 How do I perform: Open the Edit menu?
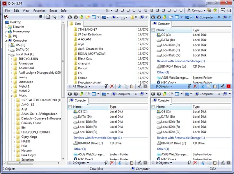click(16, 11)
